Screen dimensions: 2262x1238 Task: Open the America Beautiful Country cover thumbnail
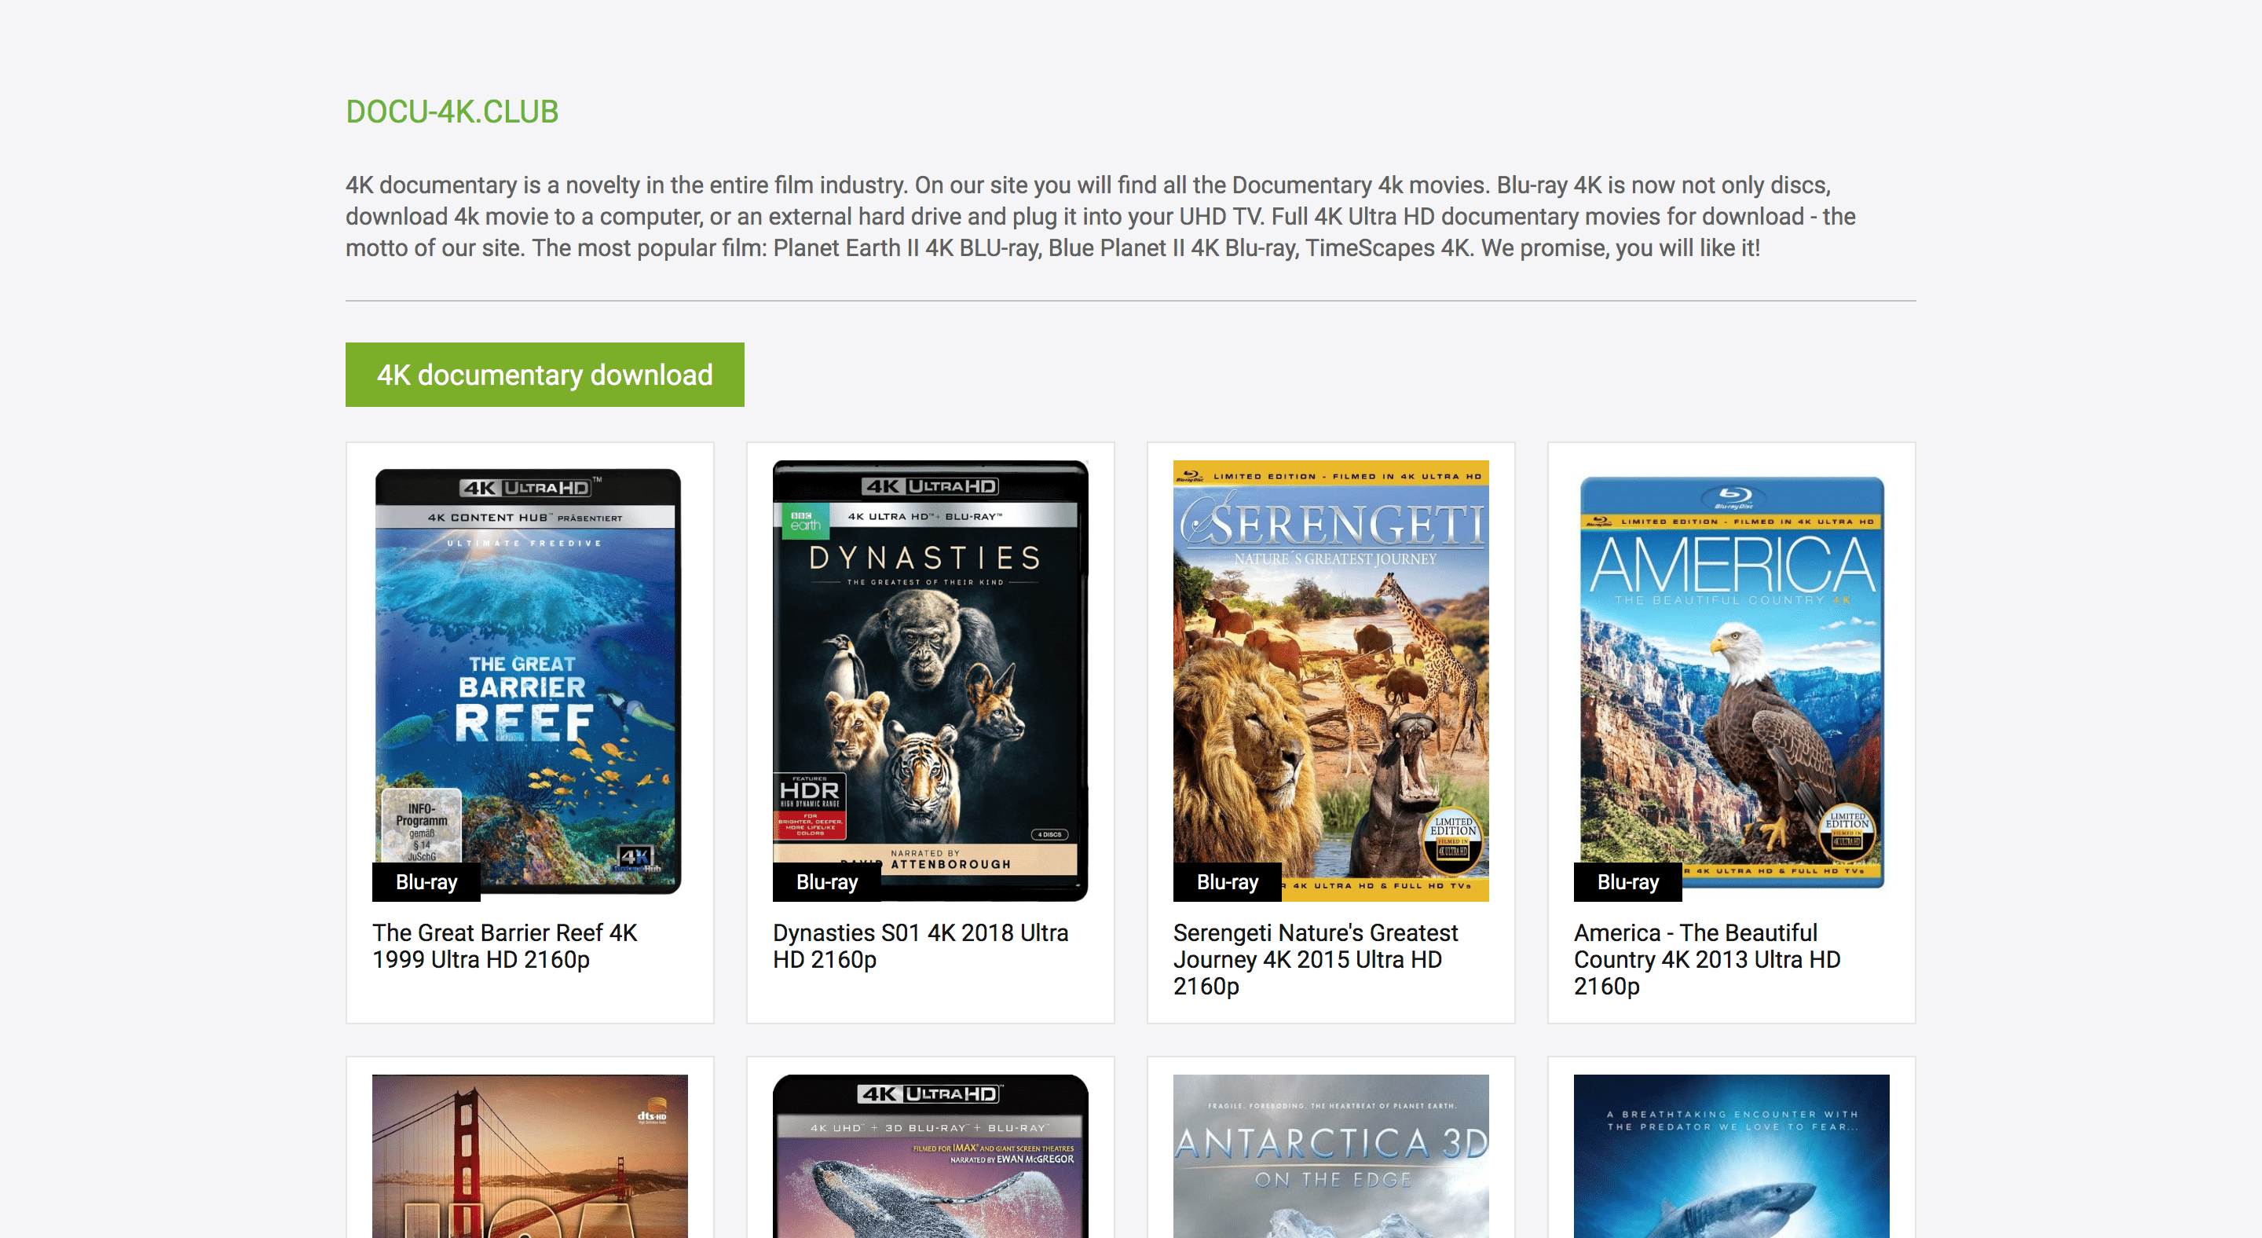pyautogui.click(x=1731, y=680)
